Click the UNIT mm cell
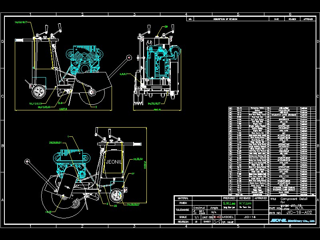320x240 pixels. pyautogui.click(x=207, y=217)
